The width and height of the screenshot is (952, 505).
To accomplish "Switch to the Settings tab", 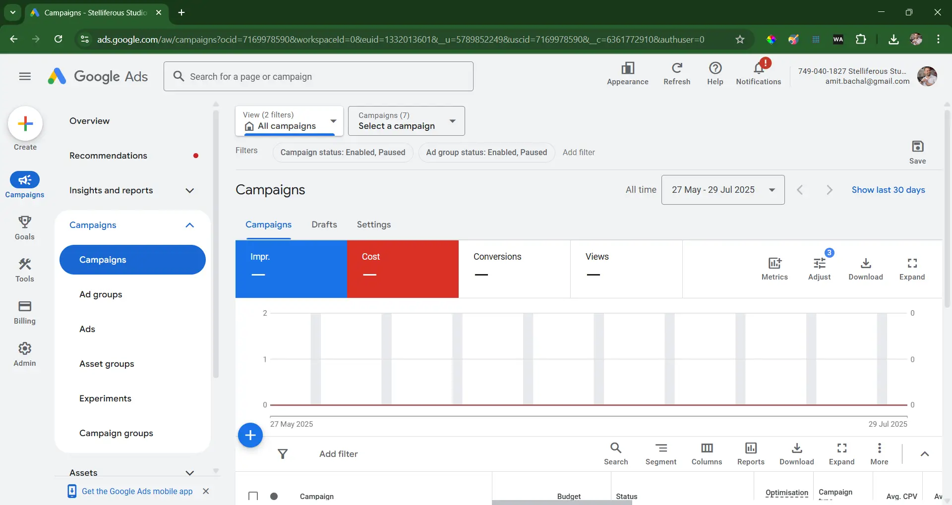I will tap(373, 224).
